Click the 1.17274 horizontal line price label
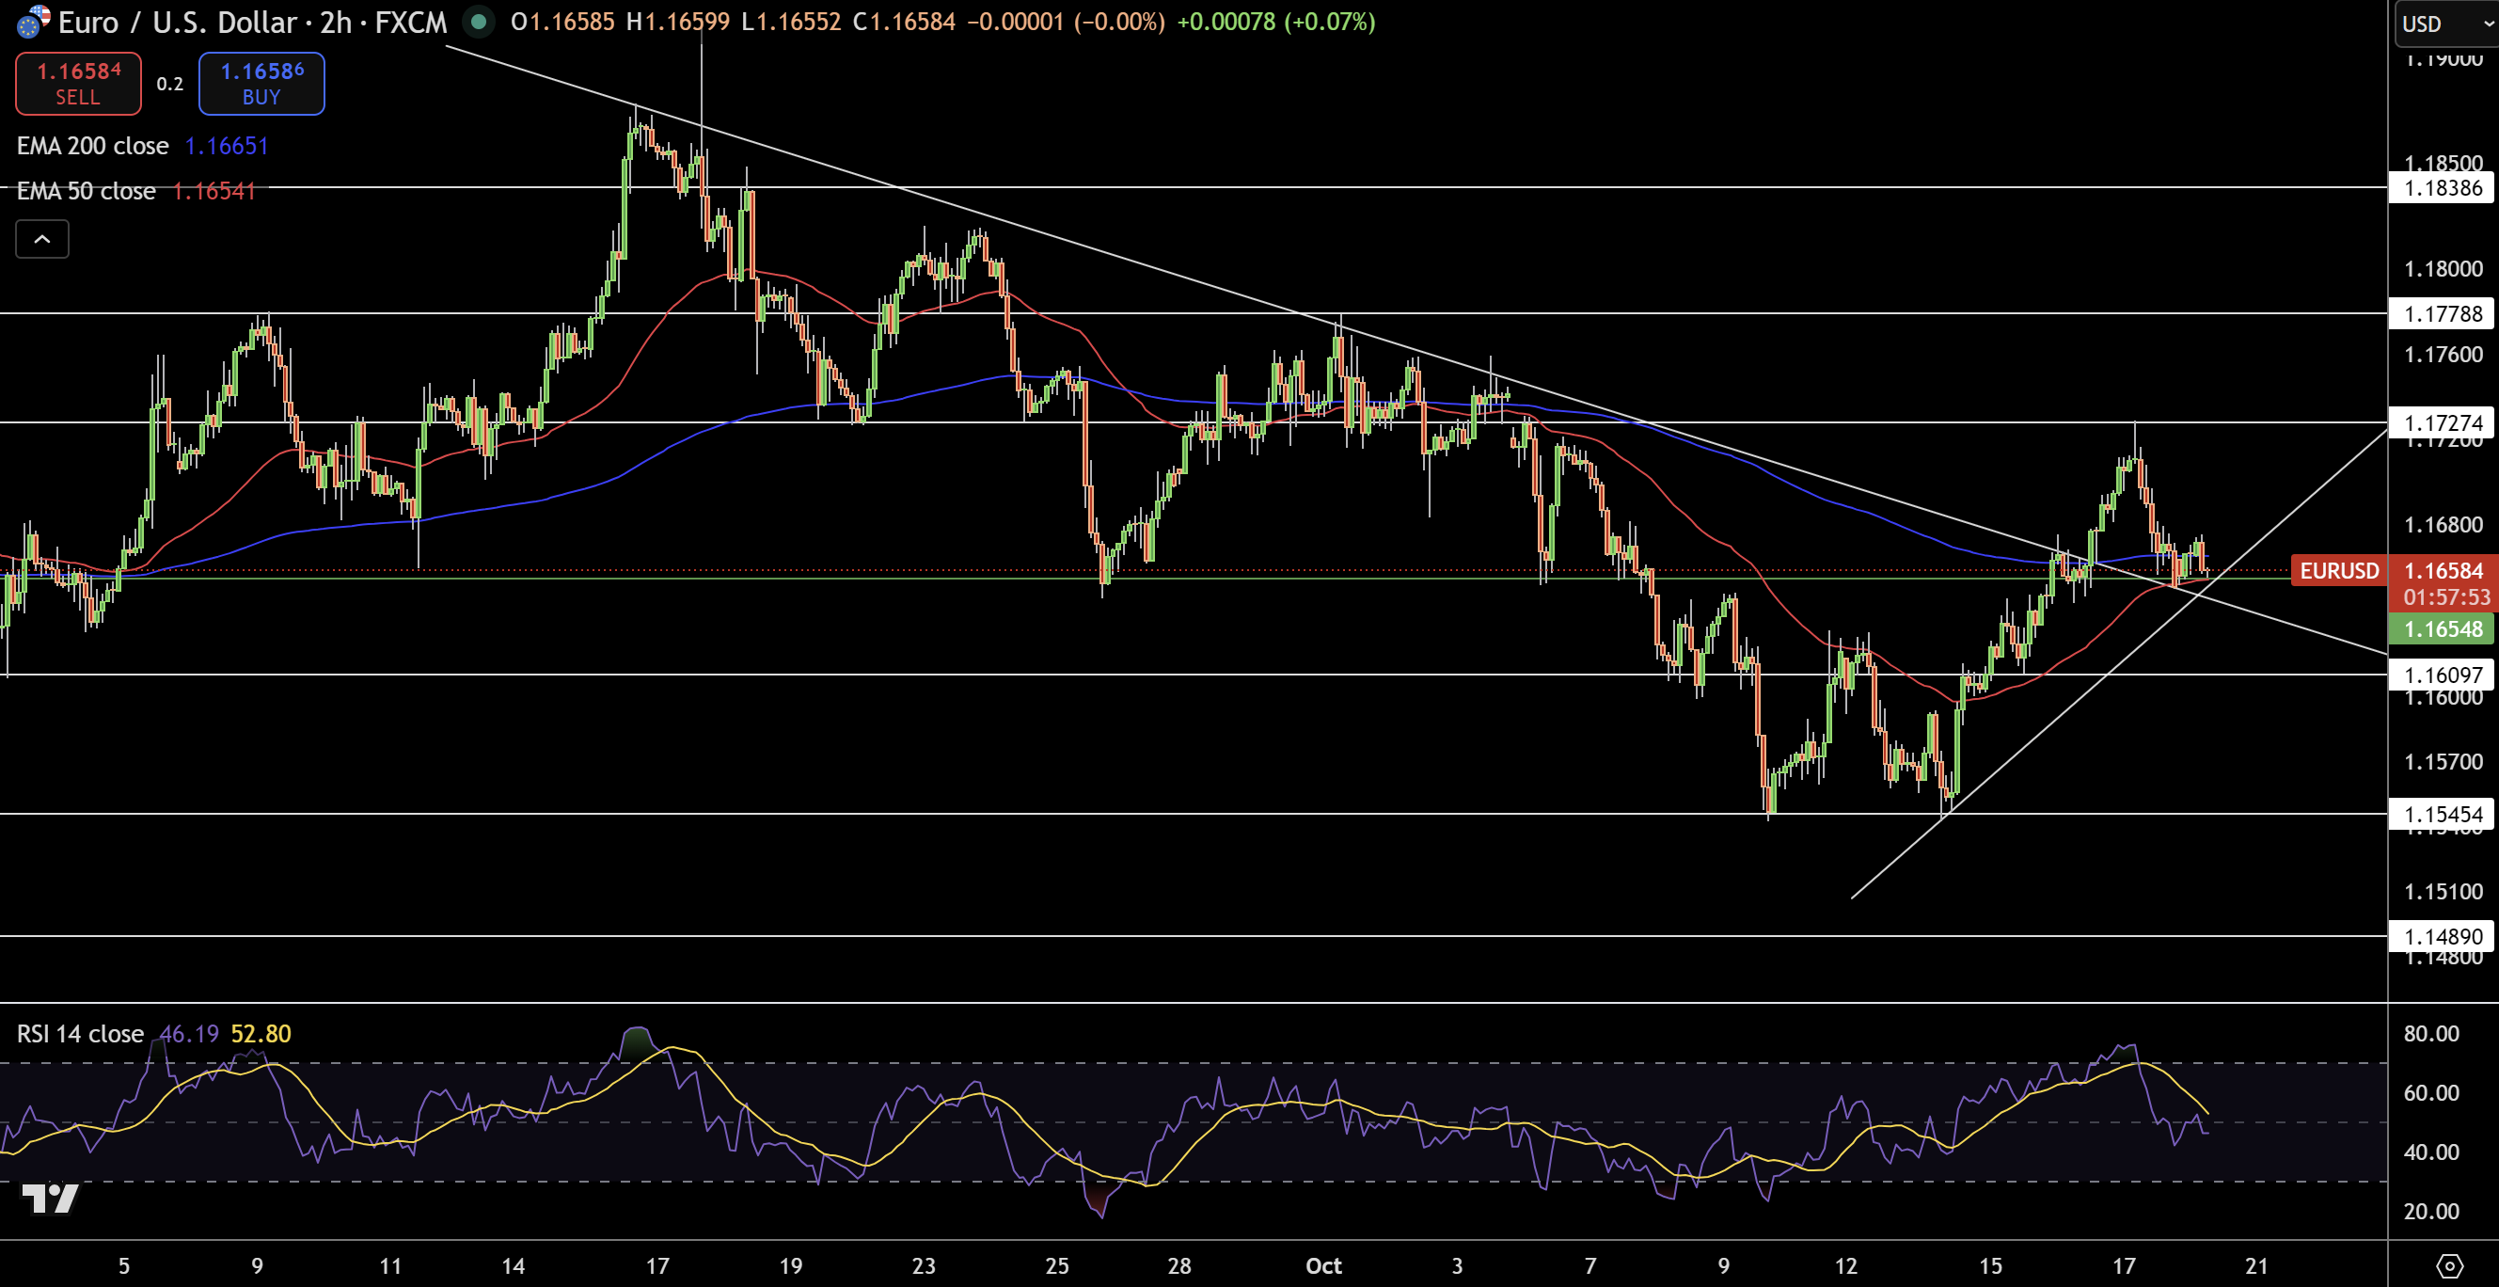Image resolution: width=2499 pixels, height=1287 pixels. tap(2443, 422)
